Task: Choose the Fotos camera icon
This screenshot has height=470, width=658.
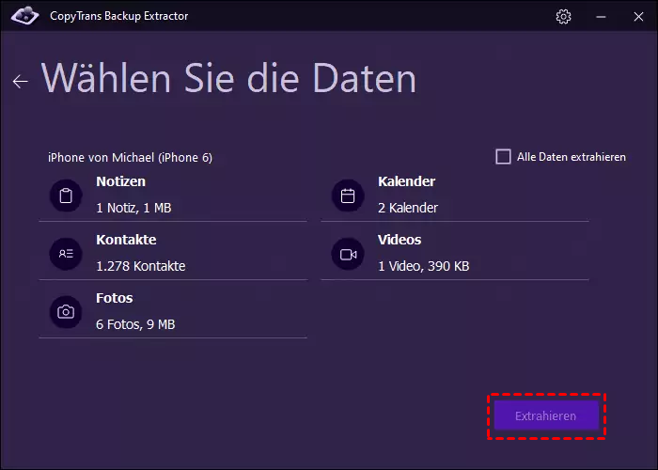Action: (x=66, y=312)
